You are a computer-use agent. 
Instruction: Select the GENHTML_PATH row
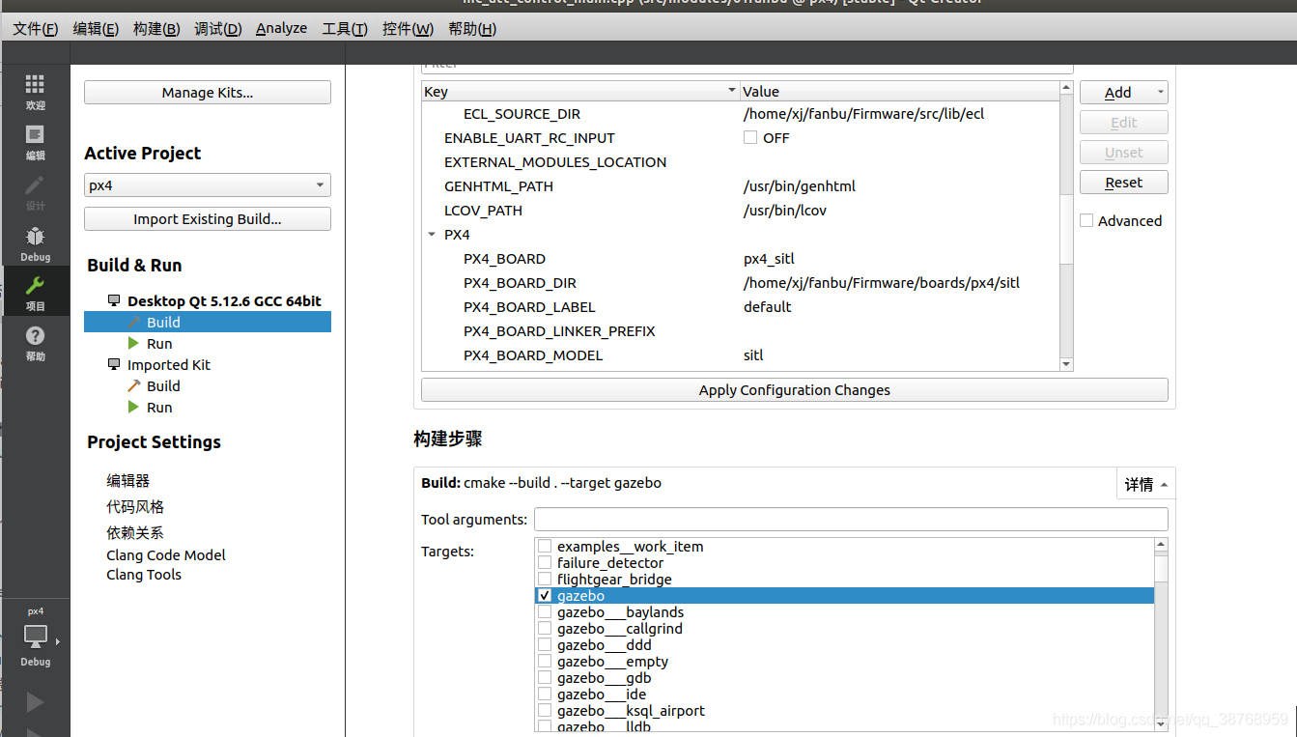pos(741,185)
